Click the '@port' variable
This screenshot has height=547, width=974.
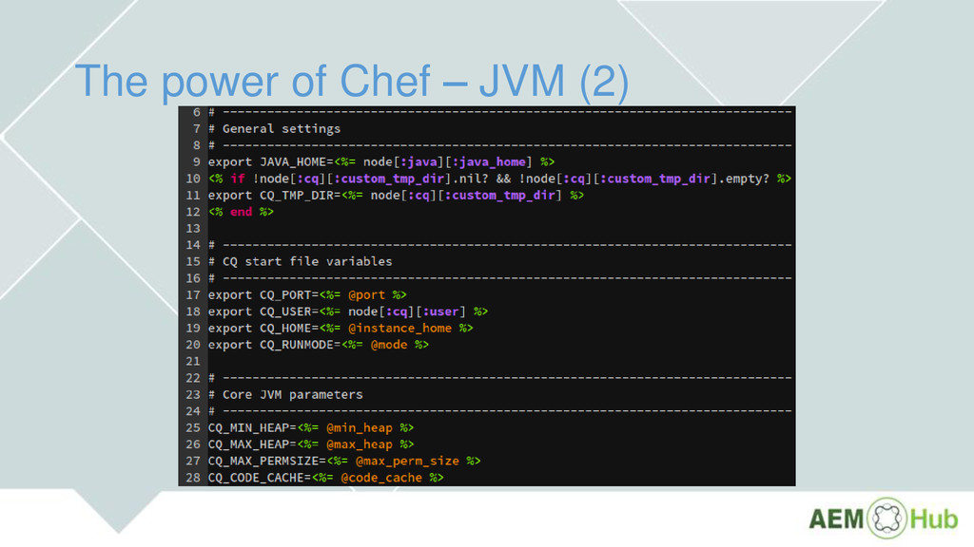[x=366, y=295]
